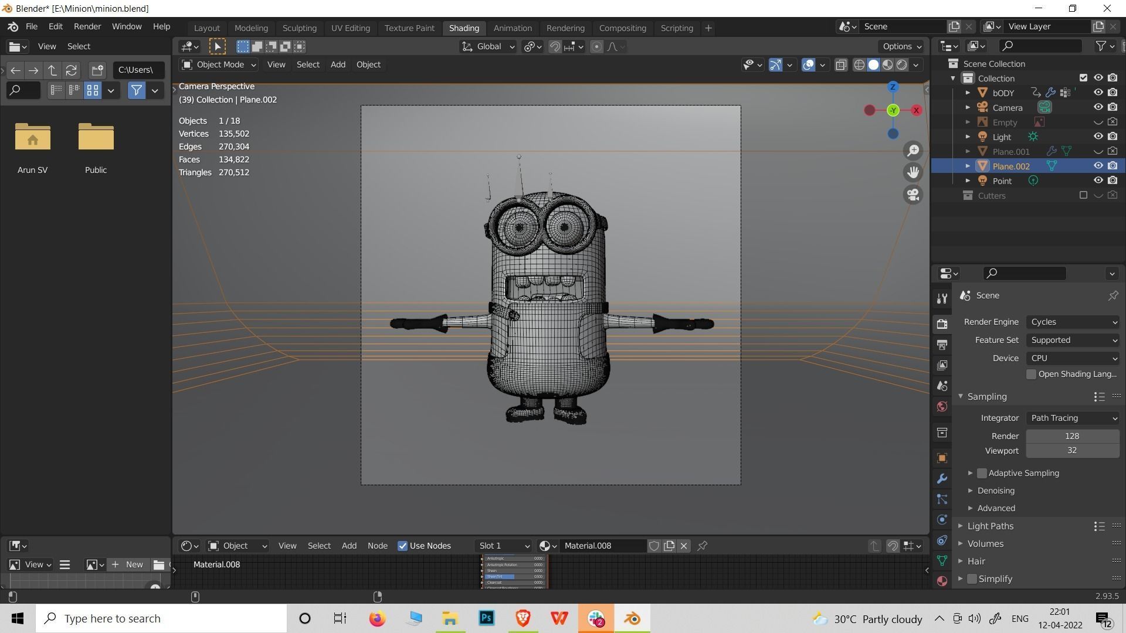Open Object Mode dropdown

[219, 64]
